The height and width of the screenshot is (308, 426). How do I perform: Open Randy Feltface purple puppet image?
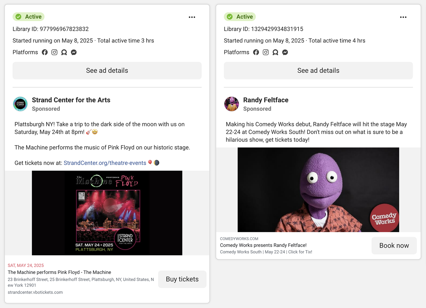coord(318,190)
